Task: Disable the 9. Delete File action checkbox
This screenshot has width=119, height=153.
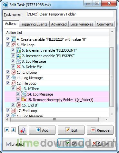Action: pos(13,66)
